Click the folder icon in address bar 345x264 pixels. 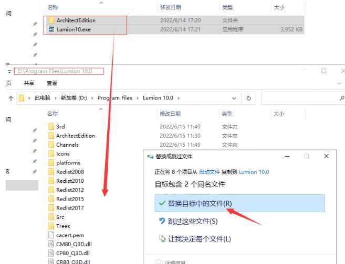pyautogui.click(x=22, y=98)
